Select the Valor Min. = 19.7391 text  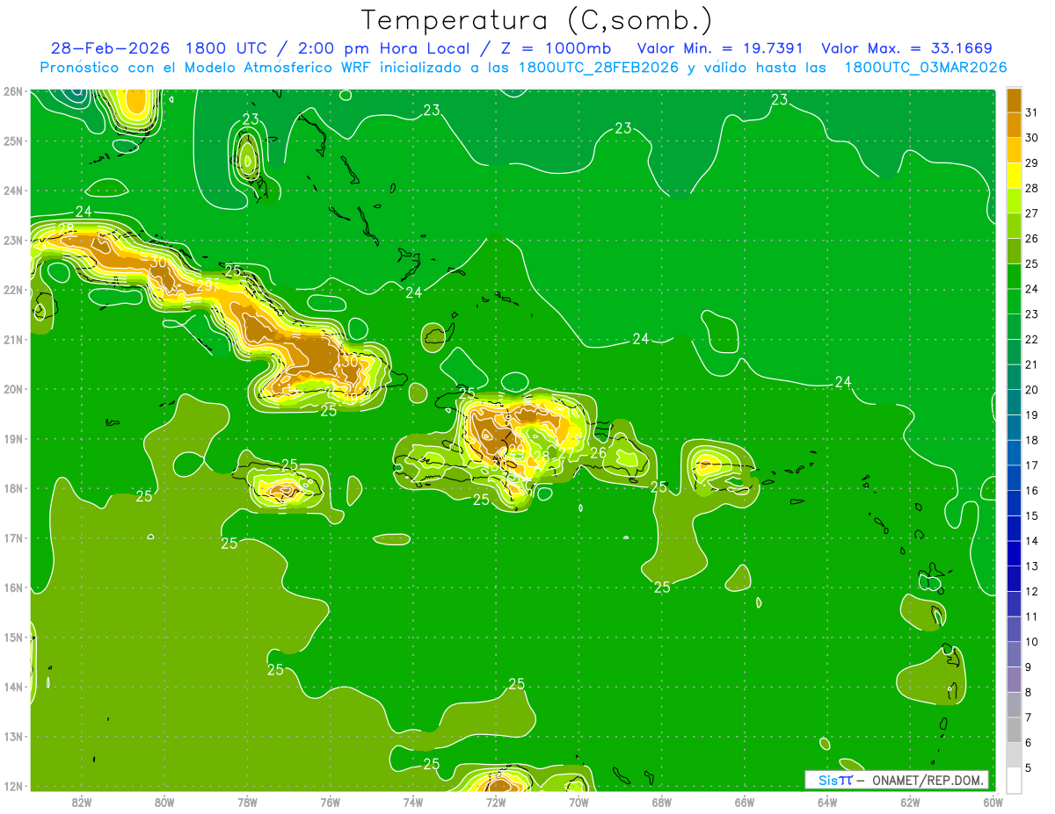click(x=721, y=48)
